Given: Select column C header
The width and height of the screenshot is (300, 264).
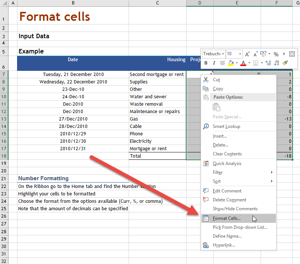Looking at the screenshot, I should pos(158,3).
